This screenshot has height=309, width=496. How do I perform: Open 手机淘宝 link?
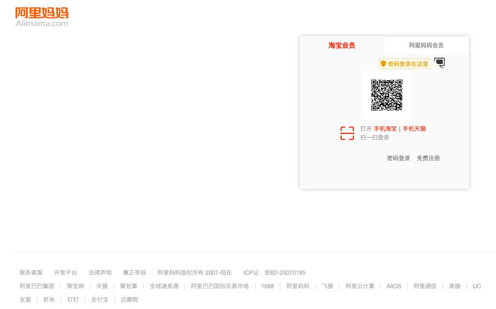[385, 128]
